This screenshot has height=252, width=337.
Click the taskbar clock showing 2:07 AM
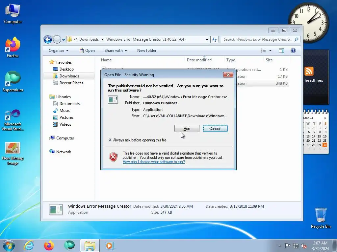pos(320,245)
